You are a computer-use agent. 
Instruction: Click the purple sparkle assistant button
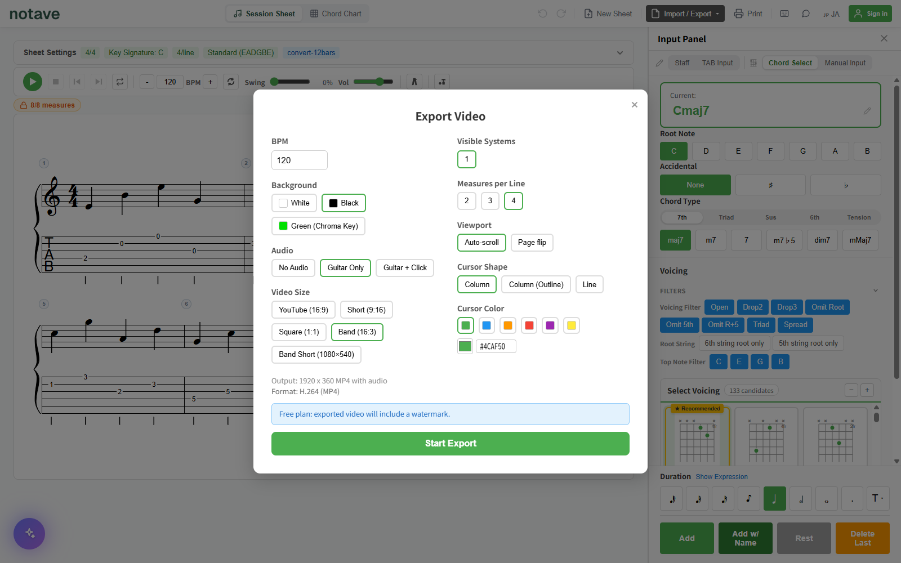point(29,534)
